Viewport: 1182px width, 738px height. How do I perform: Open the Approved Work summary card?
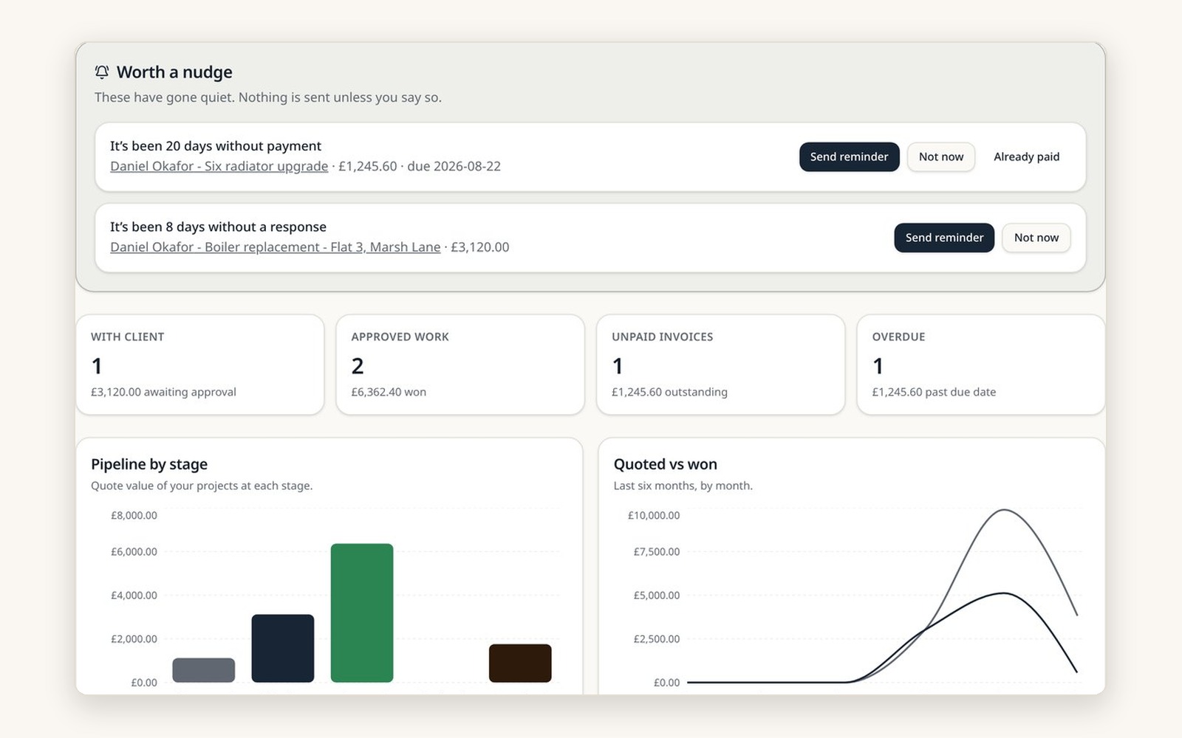[x=460, y=365]
